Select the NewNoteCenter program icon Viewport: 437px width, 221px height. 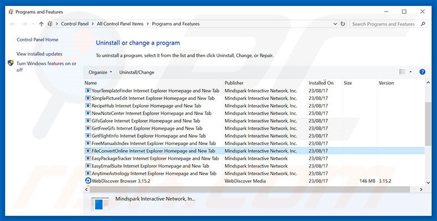tap(88, 113)
